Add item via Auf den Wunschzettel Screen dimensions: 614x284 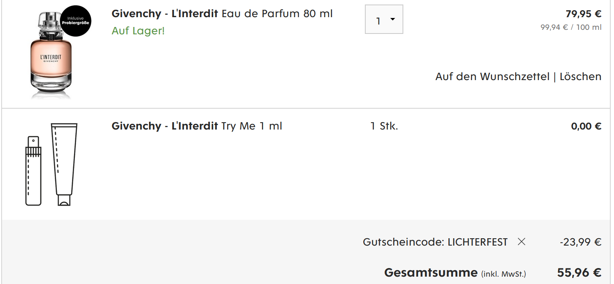(492, 76)
